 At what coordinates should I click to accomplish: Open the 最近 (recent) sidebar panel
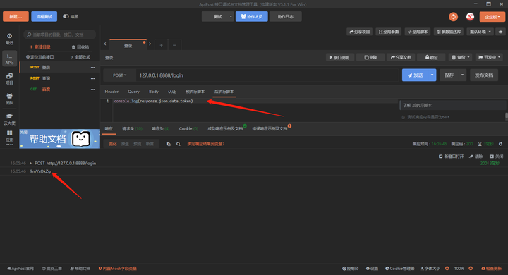pyautogui.click(x=9, y=39)
